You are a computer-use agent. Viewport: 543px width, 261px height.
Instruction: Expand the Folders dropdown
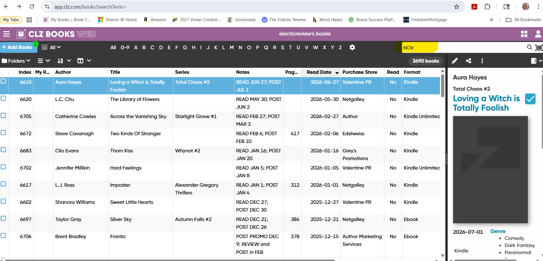tap(16, 61)
